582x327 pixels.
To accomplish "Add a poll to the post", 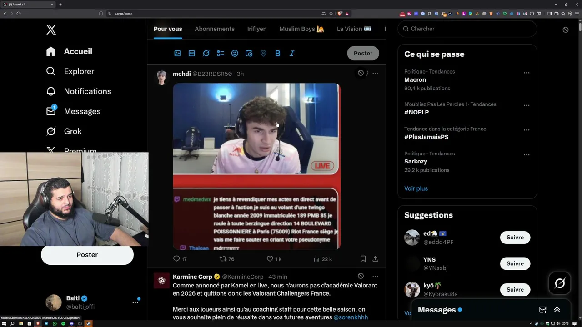I will (x=220, y=53).
